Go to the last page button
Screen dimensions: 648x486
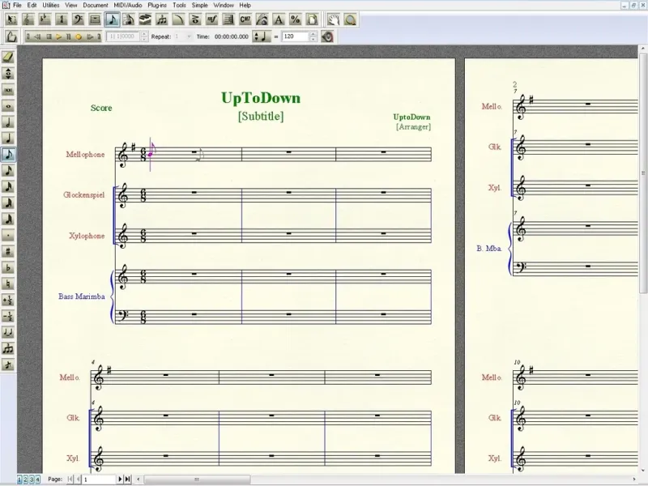[x=128, y=480]
